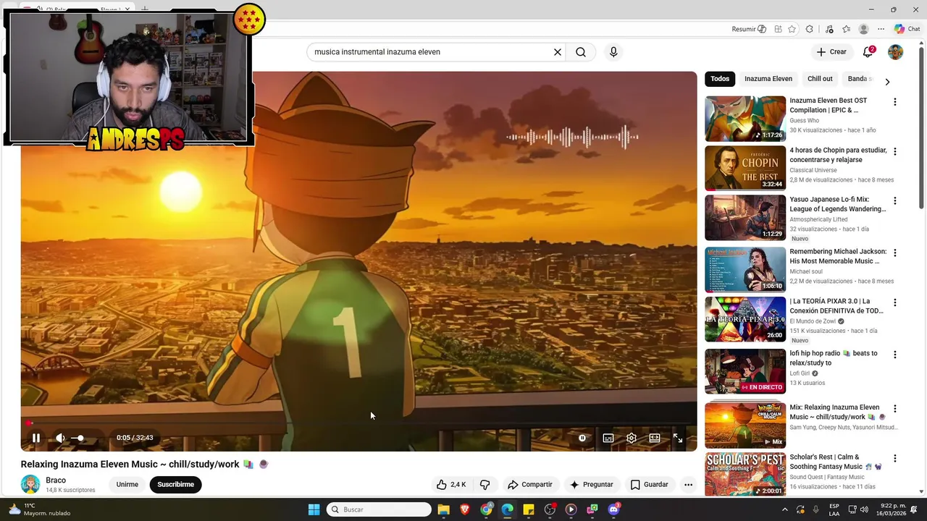The image size is (927, 521).
Task: Click the Preguntar button
Action: [592, 485]
